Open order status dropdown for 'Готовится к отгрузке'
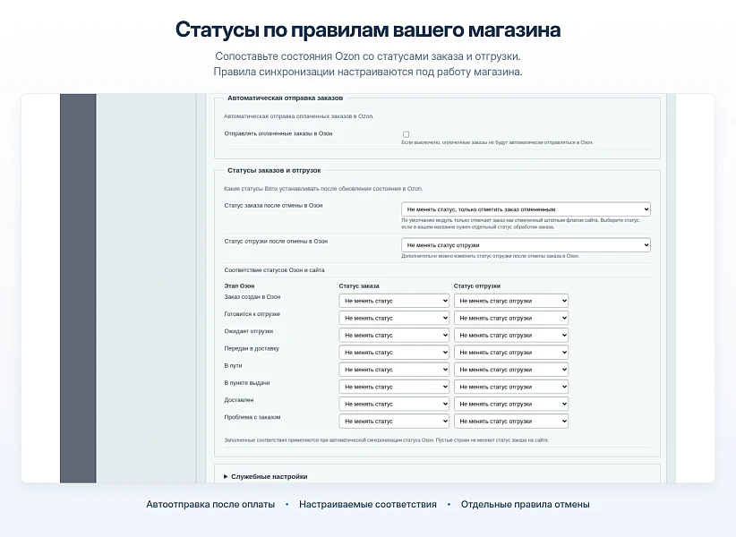736x537 pixels. coord(394,318)
